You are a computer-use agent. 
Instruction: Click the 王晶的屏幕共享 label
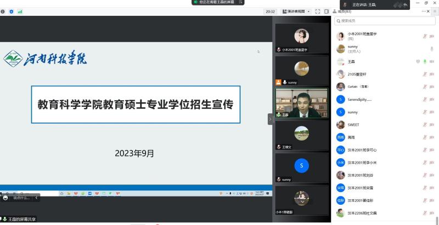pos(22,219)
